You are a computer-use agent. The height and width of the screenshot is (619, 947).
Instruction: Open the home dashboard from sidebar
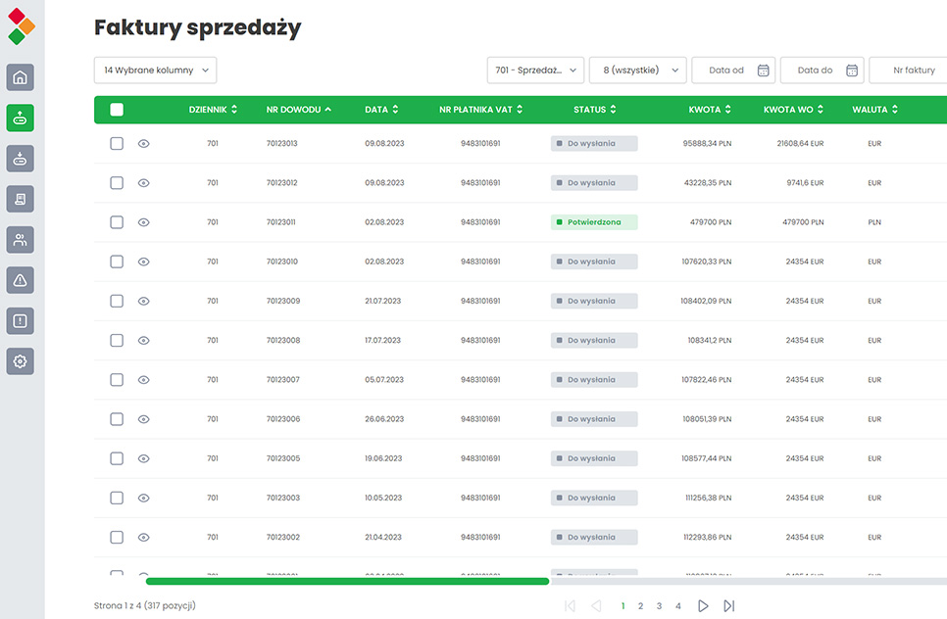pyautogui.click(x=21, y=77)
